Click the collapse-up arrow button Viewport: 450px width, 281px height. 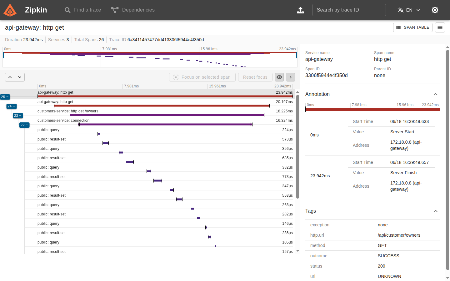coord(10,77)
